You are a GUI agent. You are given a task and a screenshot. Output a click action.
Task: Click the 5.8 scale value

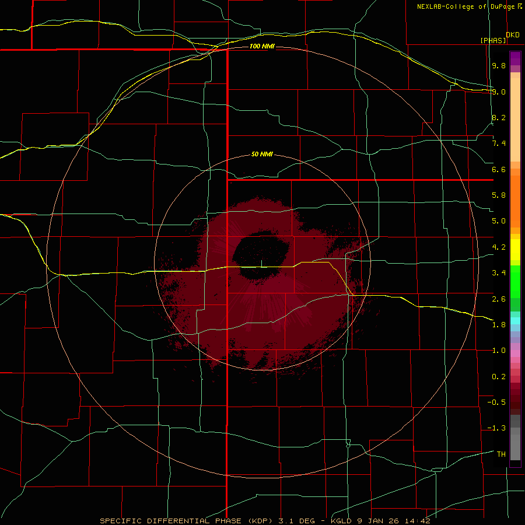pyautogui.click(x=499, y=195)
